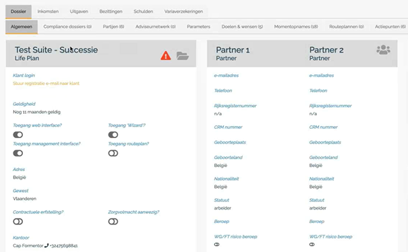Open Doelen & wensen sub-tab
This screenshot has width=408, height=252.
click(x=242, y=26)
